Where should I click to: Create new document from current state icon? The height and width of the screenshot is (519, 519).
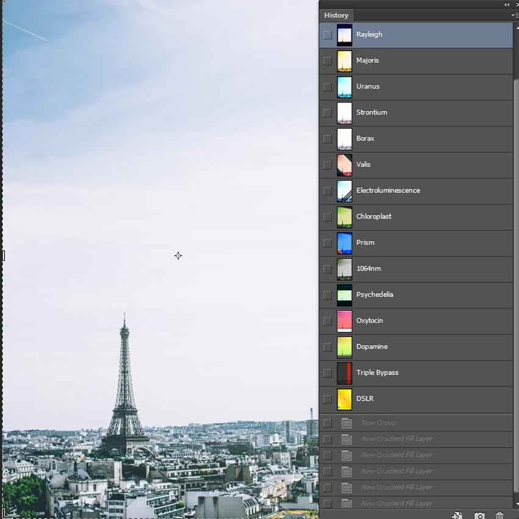[457, 515]
